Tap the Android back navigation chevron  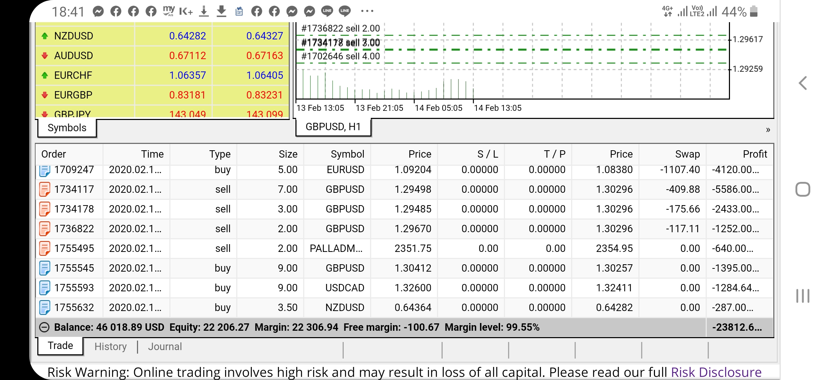point(803,83)
